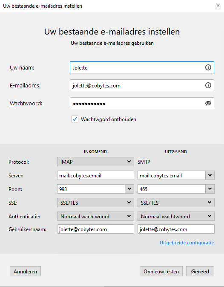This screenshot has height=287, width=224.
Task: Click the Uitgebreide configuratie link
Action: point(187,243)
